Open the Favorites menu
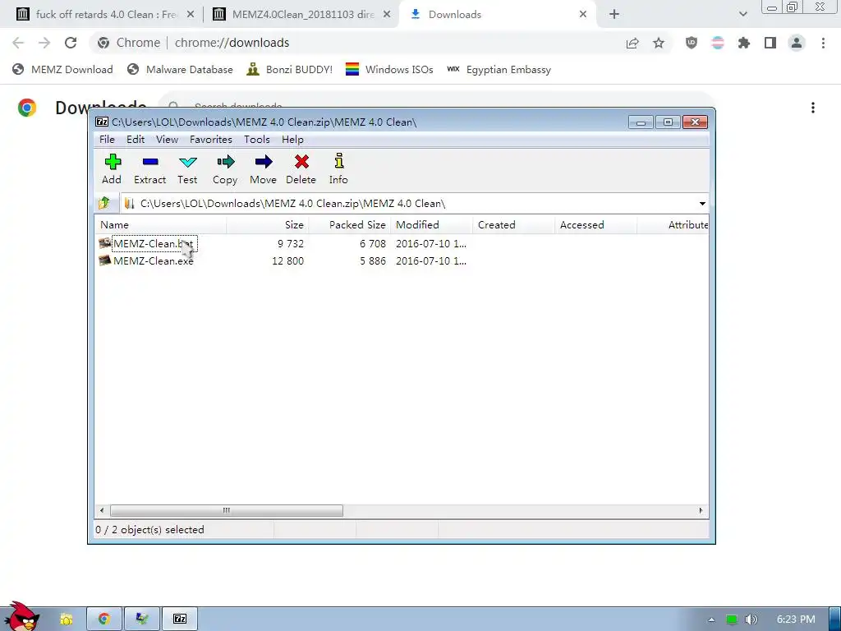Screen dimensions: 841x631 click(211, 140)
